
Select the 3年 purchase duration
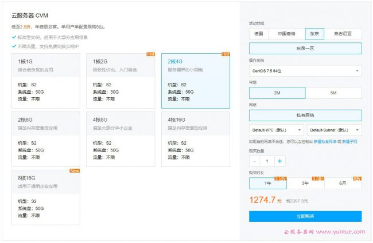[305, 184]
